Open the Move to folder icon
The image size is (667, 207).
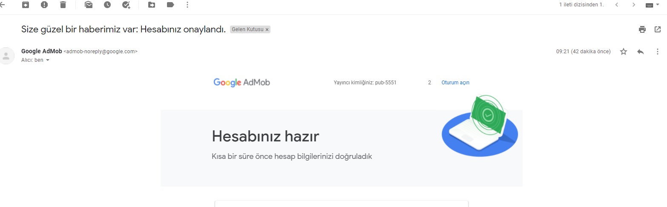point(152,5)
